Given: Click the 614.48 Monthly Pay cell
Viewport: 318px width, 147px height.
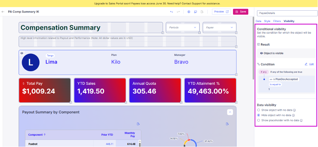Looking at the screenshot, I should (x=131, y=144).
